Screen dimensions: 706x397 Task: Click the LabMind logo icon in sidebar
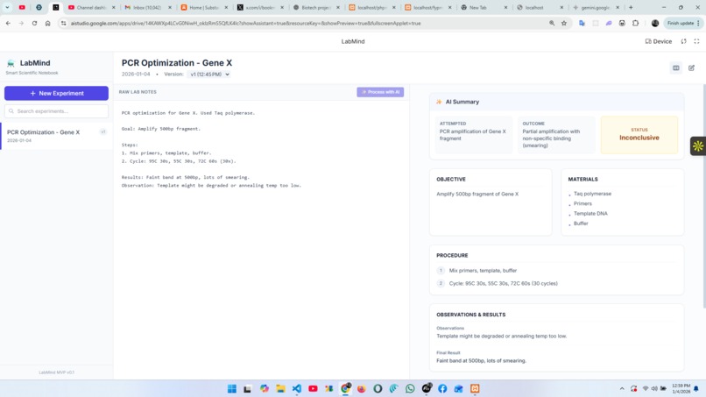tap(11, 64)
